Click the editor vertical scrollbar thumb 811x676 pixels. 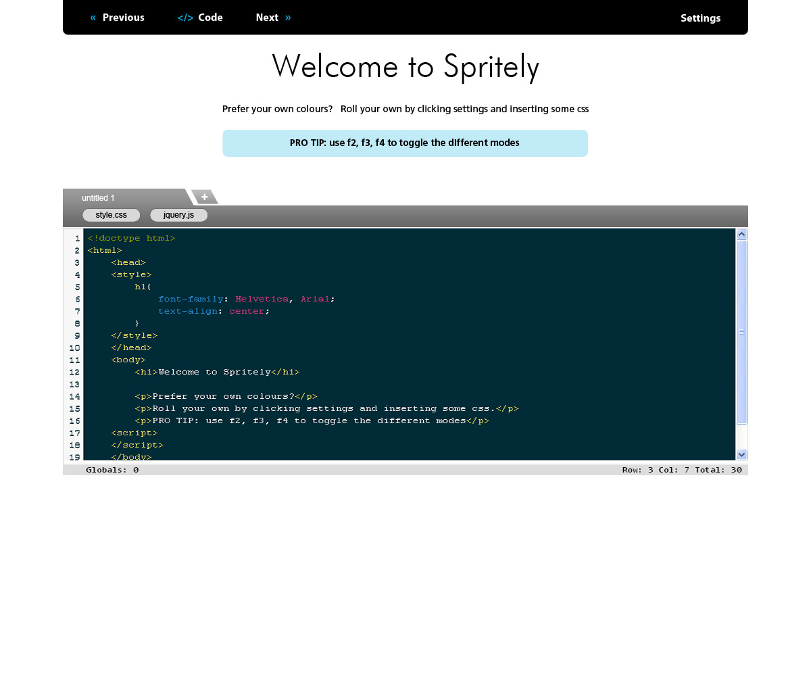tap(741, 332)
